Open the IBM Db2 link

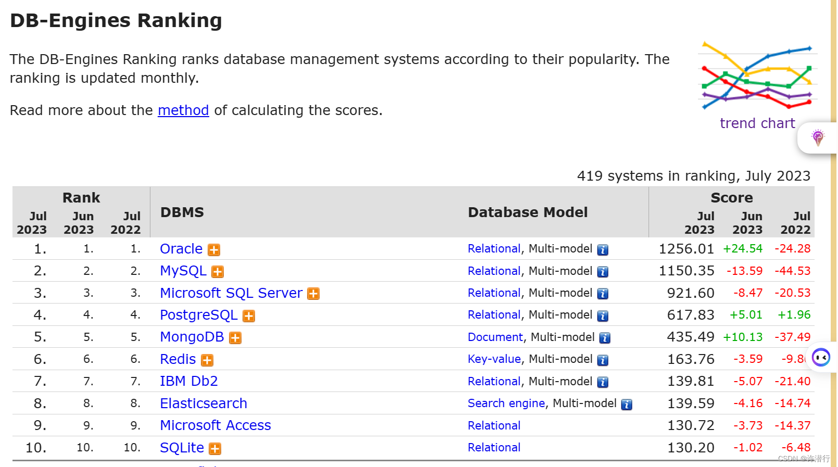tap(189, 381)
